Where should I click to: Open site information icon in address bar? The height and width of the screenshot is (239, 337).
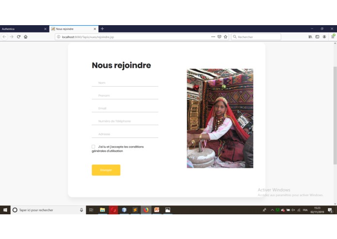[x=59, y=37]
